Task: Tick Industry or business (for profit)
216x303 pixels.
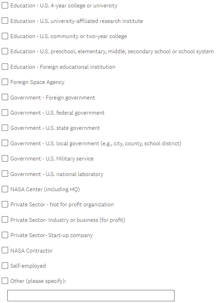Action: coord(5,220)
